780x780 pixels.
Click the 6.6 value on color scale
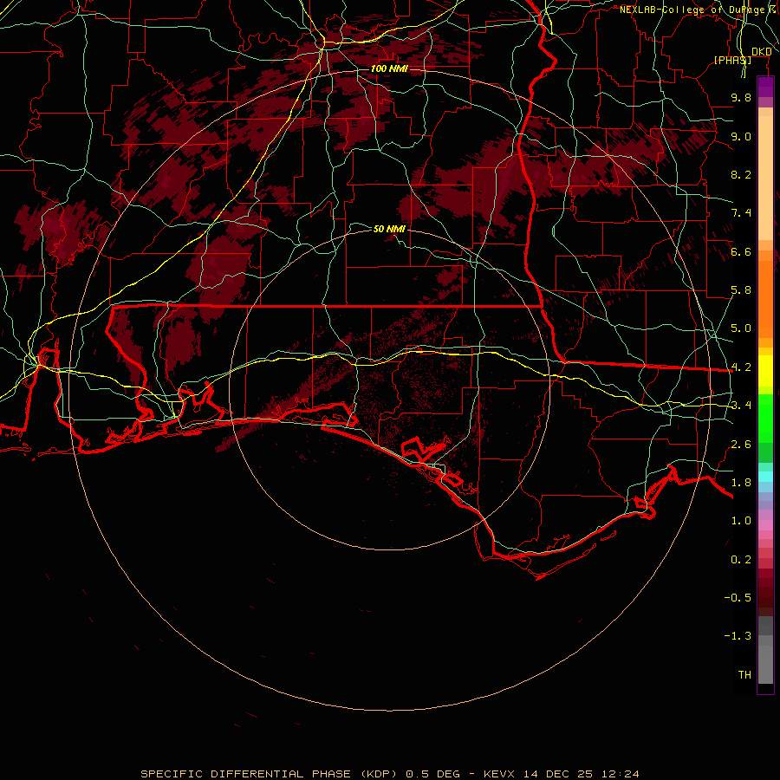pos(741,251)
